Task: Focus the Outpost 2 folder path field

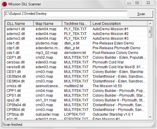Action: 66,14
